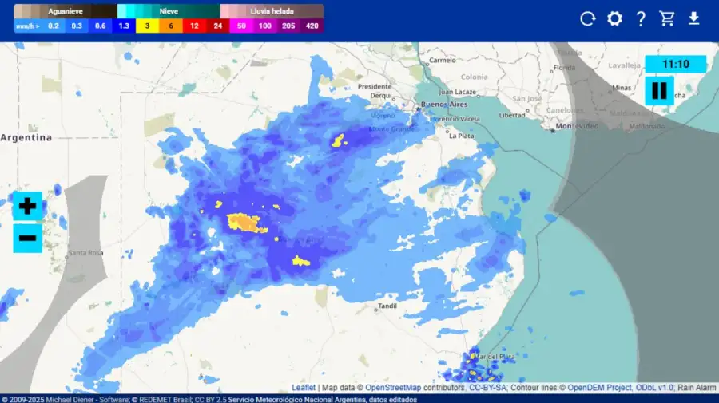Image resolution: width=719 pixels, height=403 pixels.
Task: Click the red 12 mm/h swatch
Action: (x=194, y=26)
